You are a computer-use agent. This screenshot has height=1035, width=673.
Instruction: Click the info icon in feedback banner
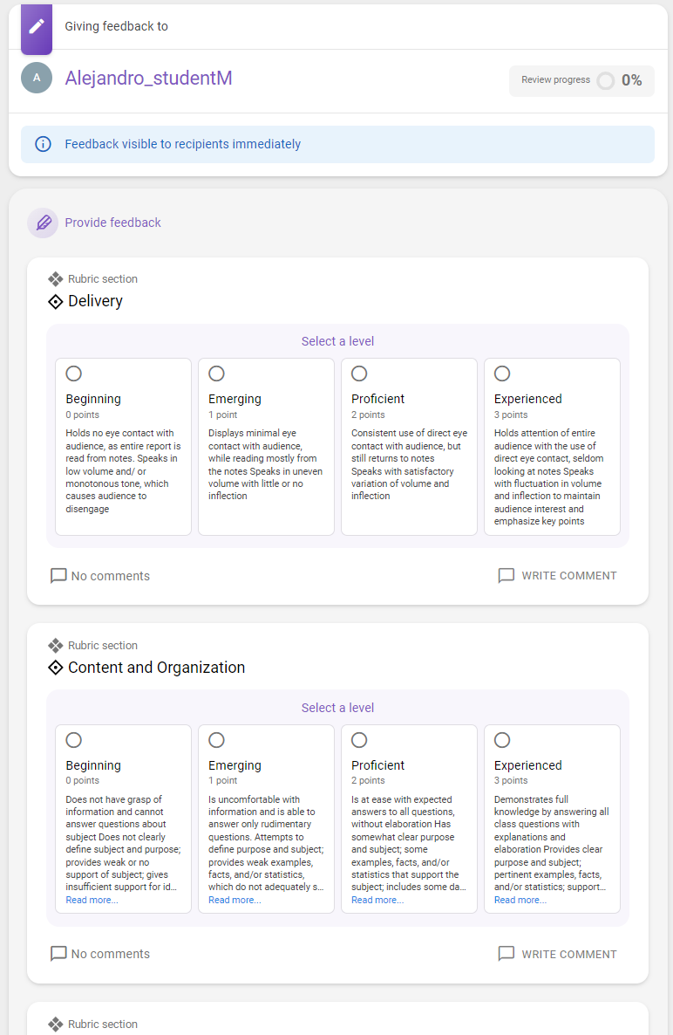tap(43, 144)
